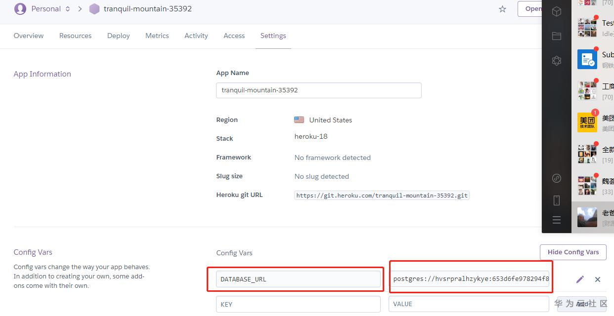
Task: Click the hexagon app icon beside app name
Action: 94,9
